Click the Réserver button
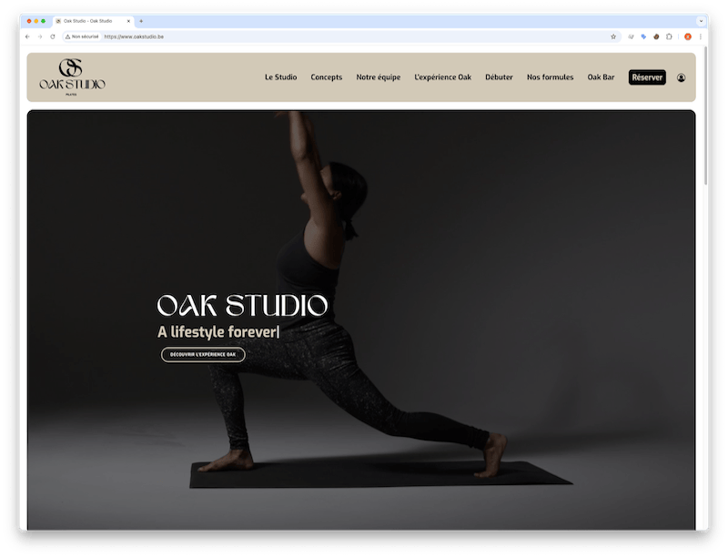728x557 pixels. click(x=646, y=77)
